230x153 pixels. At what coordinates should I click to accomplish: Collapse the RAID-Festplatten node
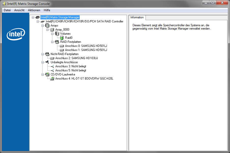[52, 42]
